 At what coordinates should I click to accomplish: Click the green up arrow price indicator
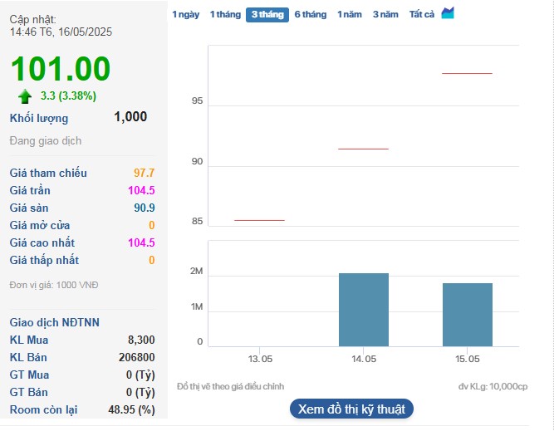point(25,96)
